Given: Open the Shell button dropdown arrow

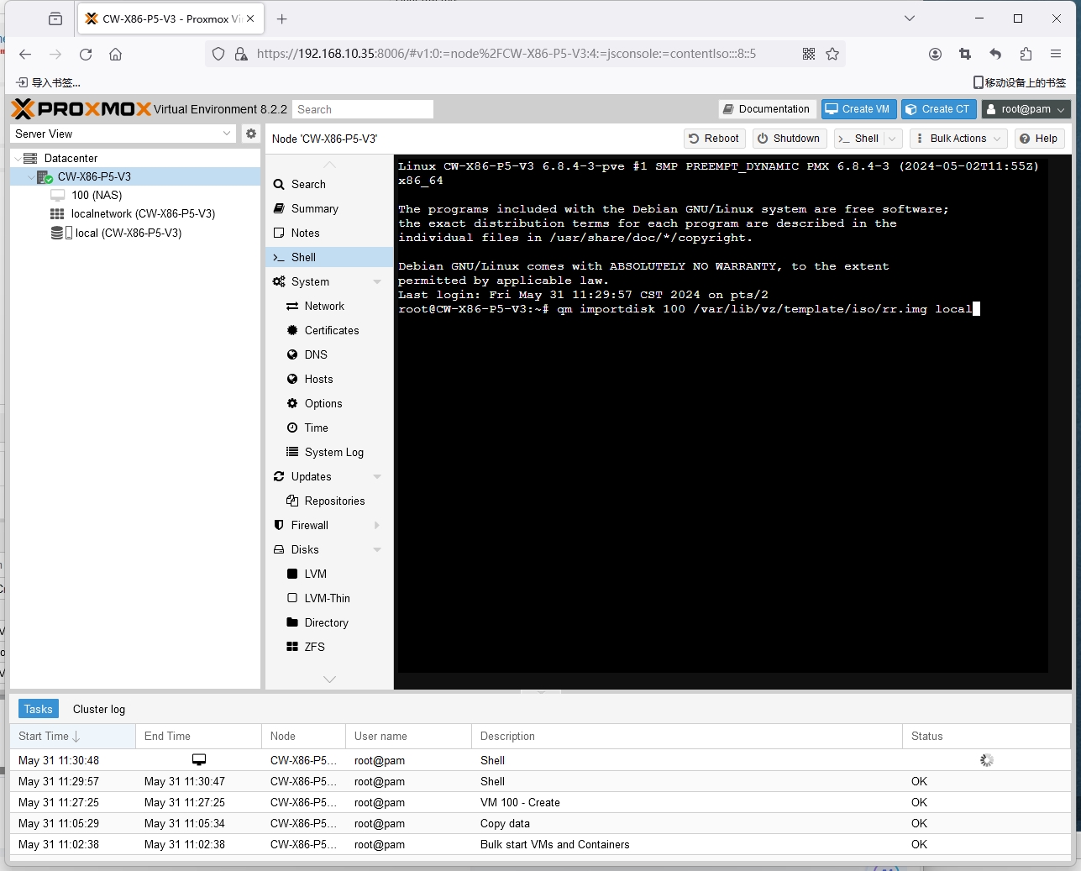Looking at the screenshot, I should click(x=892, y=139).
